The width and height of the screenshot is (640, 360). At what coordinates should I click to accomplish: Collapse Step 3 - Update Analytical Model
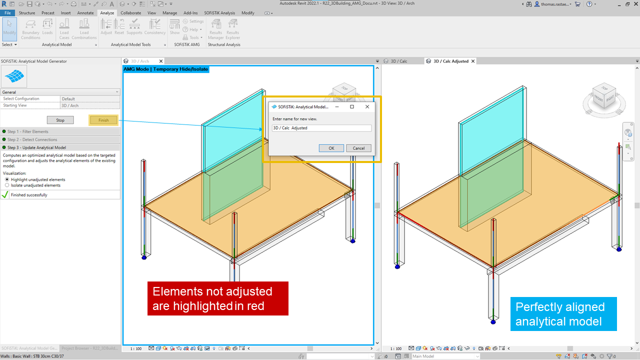point(60,147)
